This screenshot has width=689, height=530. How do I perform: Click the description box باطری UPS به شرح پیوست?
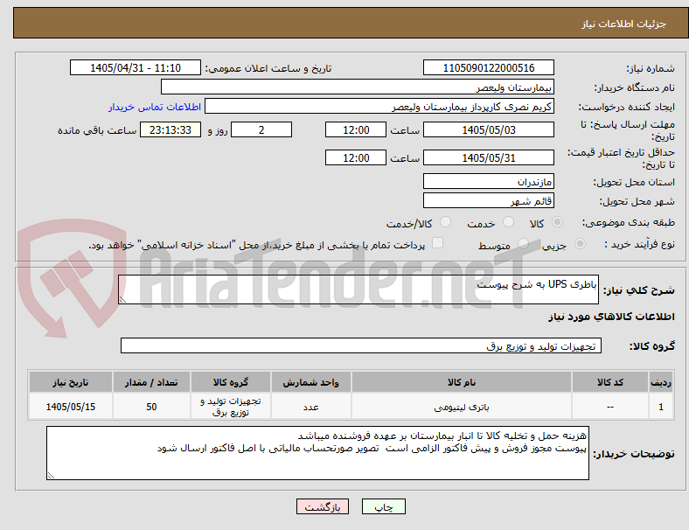point(358,289)
